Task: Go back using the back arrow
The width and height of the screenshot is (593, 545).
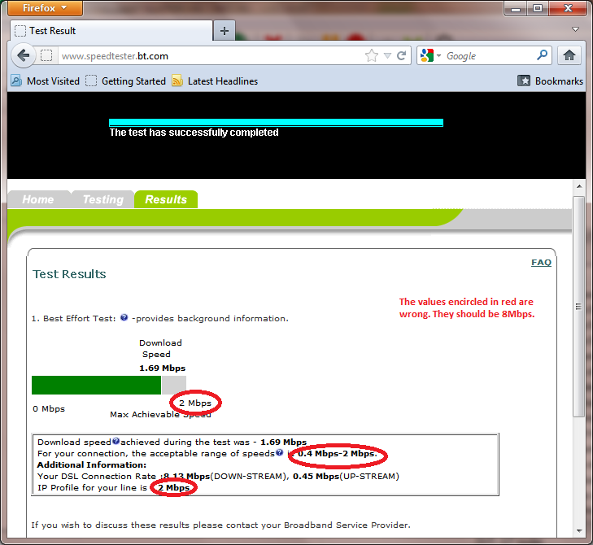Action: pos(24,56)
